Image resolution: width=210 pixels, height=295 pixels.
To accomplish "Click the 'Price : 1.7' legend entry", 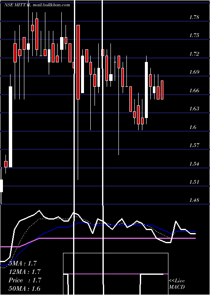I will (25, 280).
